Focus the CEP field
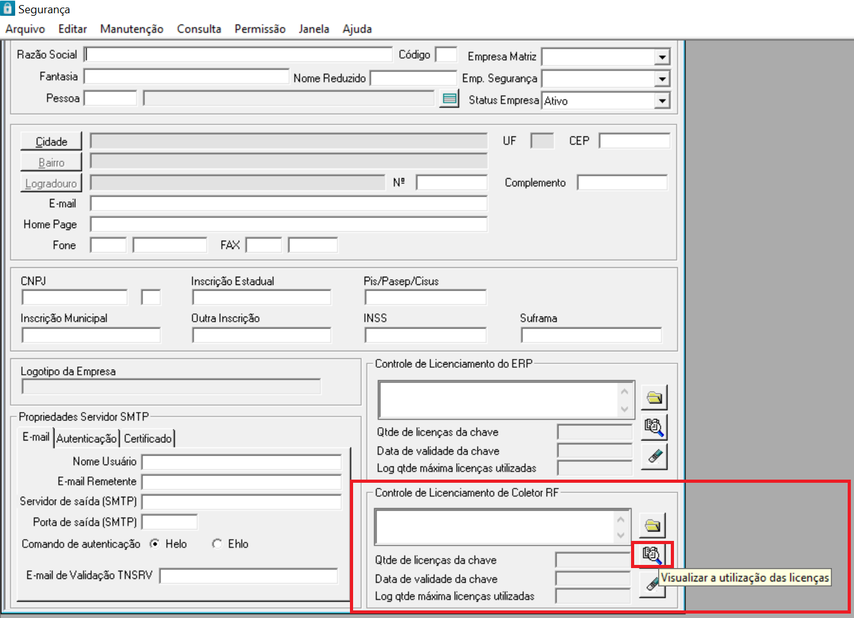This screenshot has height=618, width=854. pyautogui.click(x=634, y=140)
